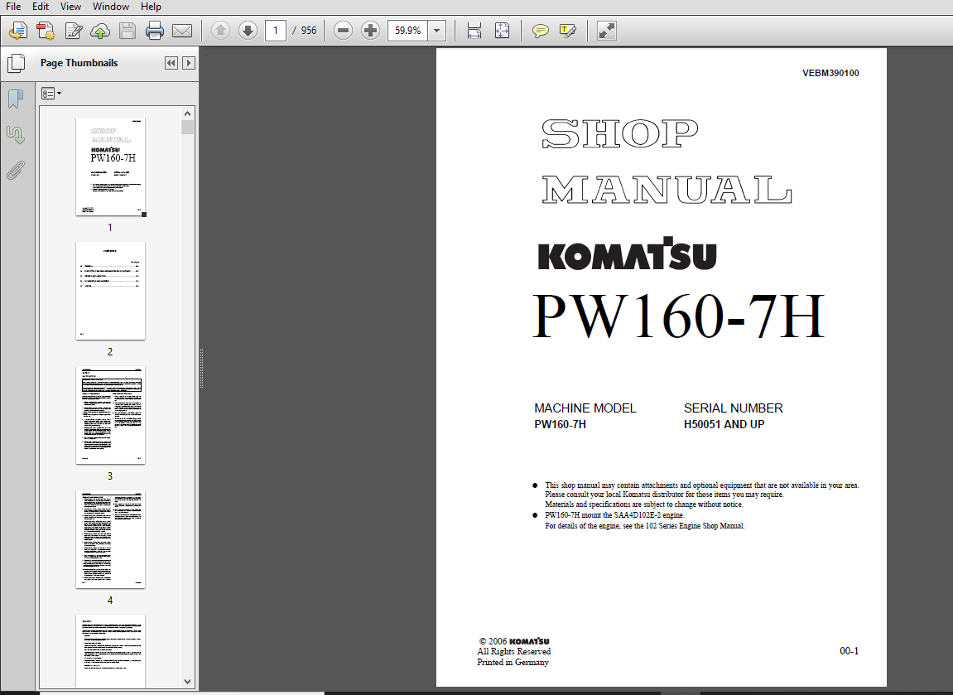This screenshot has width=953, height=695.
Task: Click the 00-1 page label text
Action: click(x=849, y=650)
